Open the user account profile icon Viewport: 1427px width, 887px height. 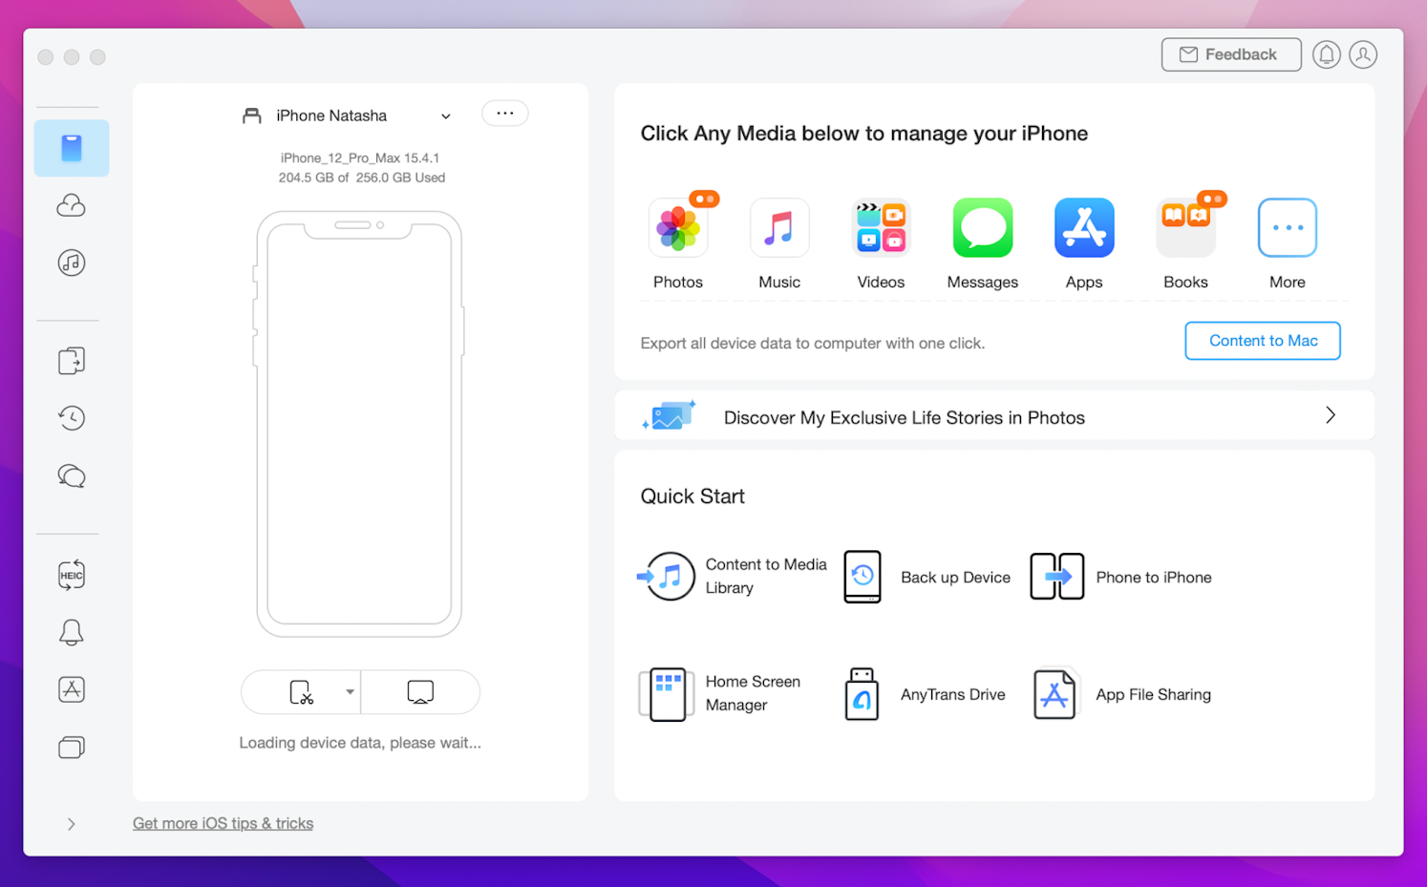pyautogui.click(x=1363, y=55)
